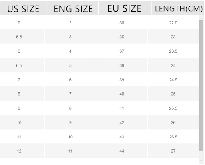This screenshot has height=165, width=205.
Task: Click the EU SIZE column header
Action: [125, 8]
